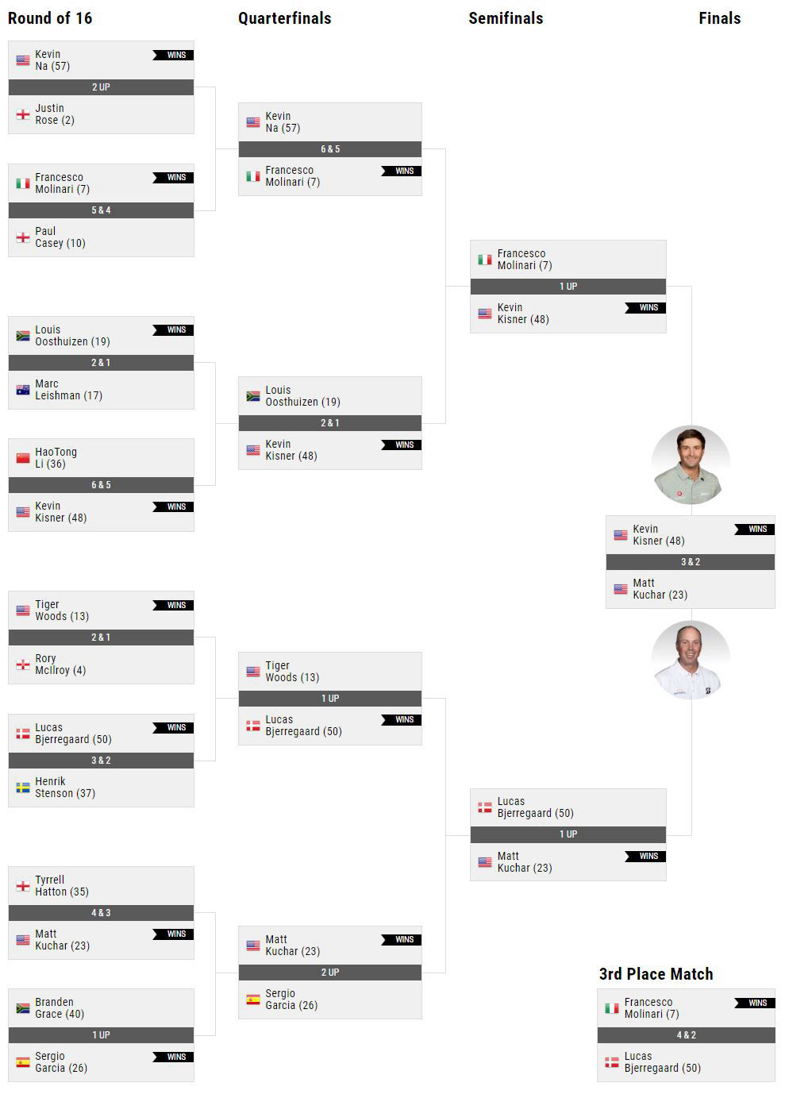Click the WINS badge for Kevin Kisner in Finals
Viewport: 785px width, 1094px height.
point(755,529)
